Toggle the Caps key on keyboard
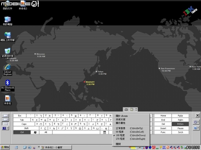This screenshot has height=150, width=201. click(24, 124)
